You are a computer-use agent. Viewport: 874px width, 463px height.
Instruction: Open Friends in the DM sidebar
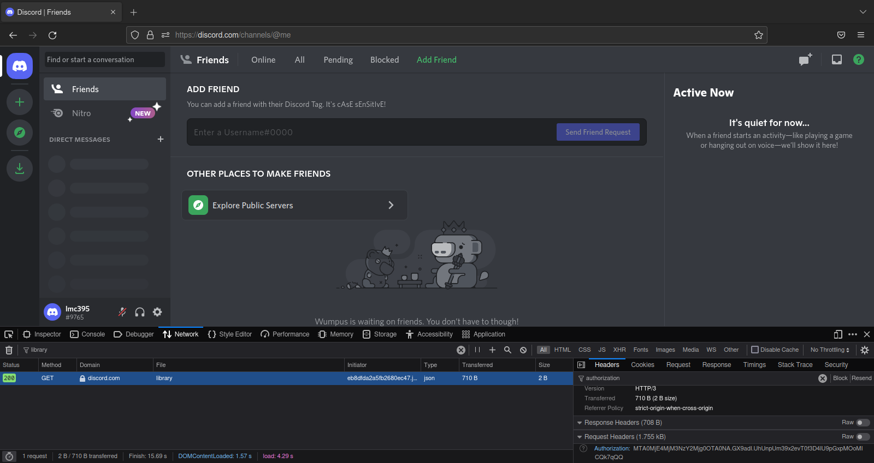coord(105,89)
